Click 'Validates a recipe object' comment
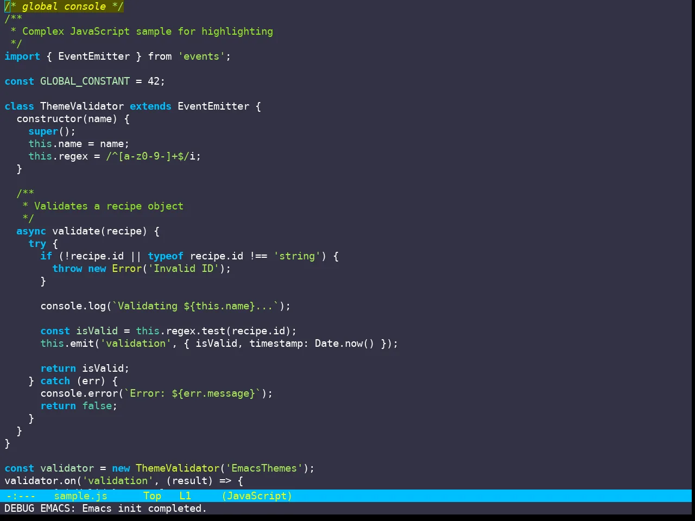 pos(109,206)
